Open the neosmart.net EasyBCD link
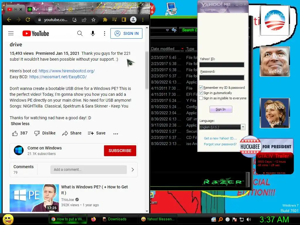This screenshot has height=225, width=300. [x=58, y=77]
